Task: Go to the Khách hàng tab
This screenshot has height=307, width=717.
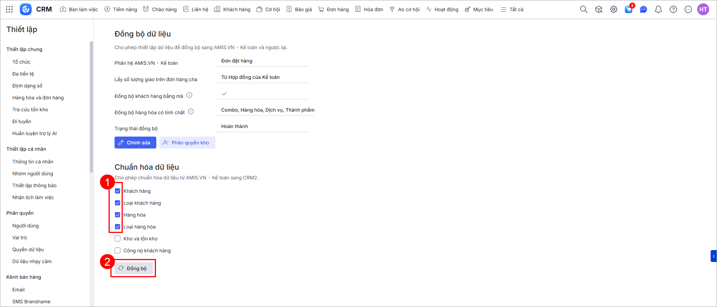Action: coord(232,9)
